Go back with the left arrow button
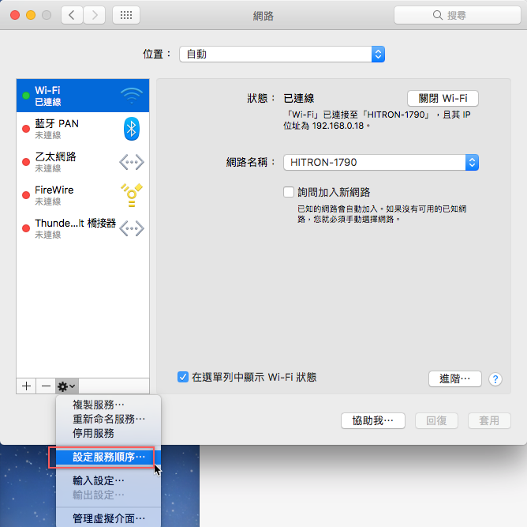The image size is (527, 527). 72,15
